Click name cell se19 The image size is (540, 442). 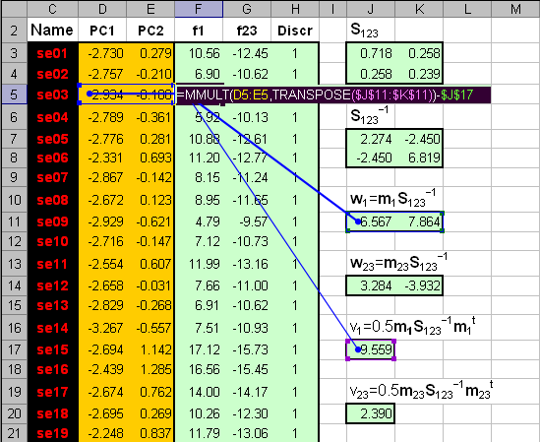pyautogui.click(x=53, y=433)
